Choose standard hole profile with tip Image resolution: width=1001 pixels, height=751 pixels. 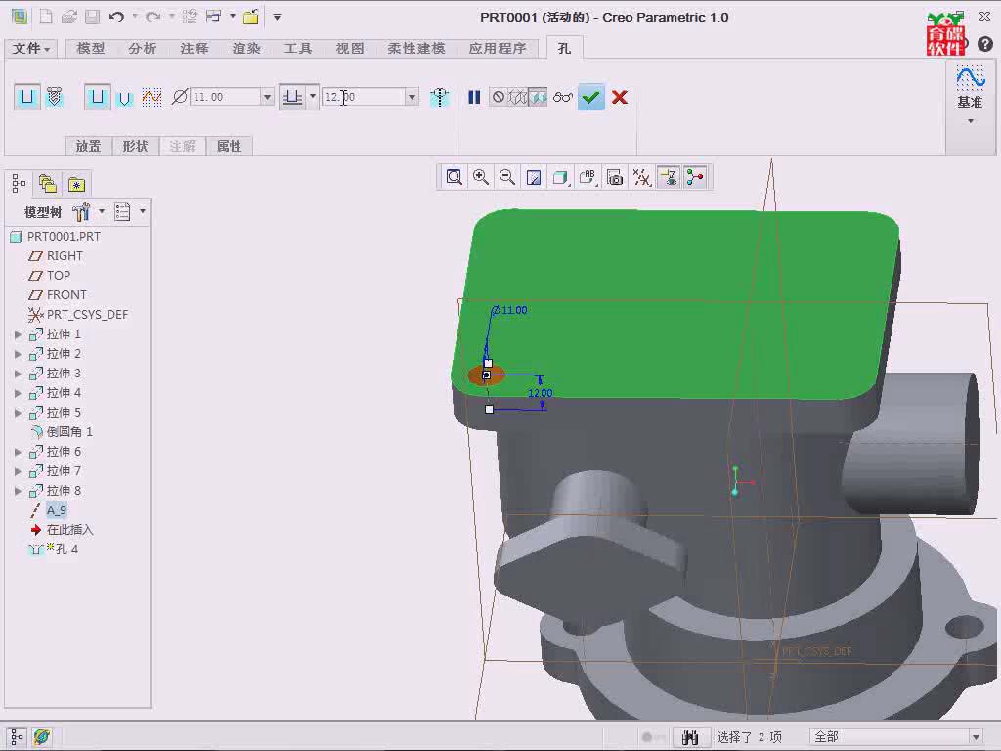(x=125, y=98)
